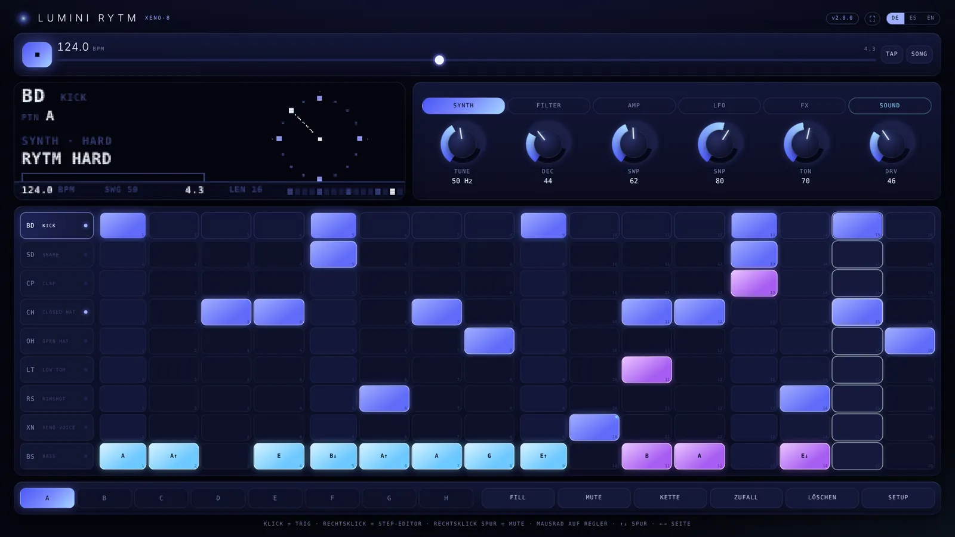Click the tempo slider handle
This screenshot has height=537, width=955.
coord(439,60)
